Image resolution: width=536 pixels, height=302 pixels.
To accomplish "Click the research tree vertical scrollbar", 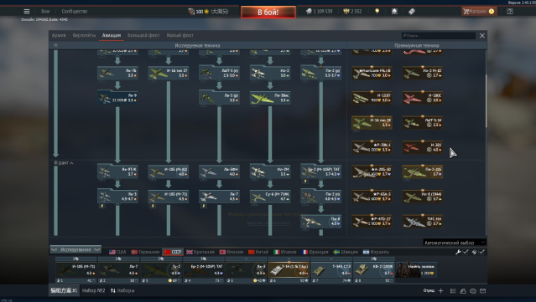I will click(486, 101).
